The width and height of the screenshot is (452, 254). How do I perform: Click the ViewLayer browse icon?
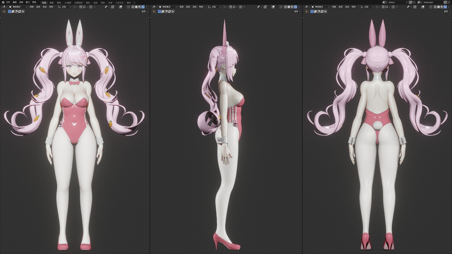(x=419, y=2)
